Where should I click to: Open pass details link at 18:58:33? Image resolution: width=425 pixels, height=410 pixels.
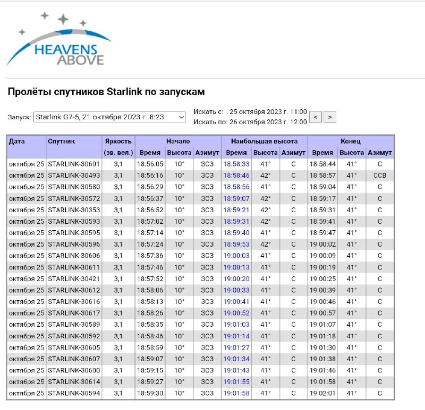[x=236, y=164]
